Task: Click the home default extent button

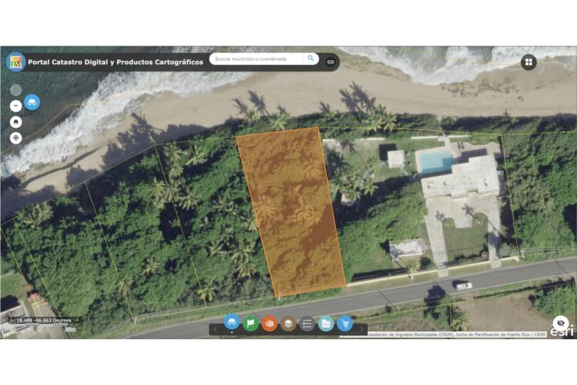Action: [15, 122]
